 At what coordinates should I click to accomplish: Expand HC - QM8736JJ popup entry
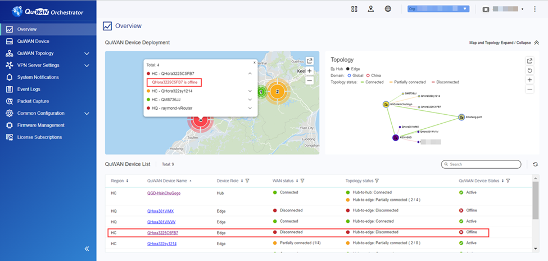(x=250, y=100)
